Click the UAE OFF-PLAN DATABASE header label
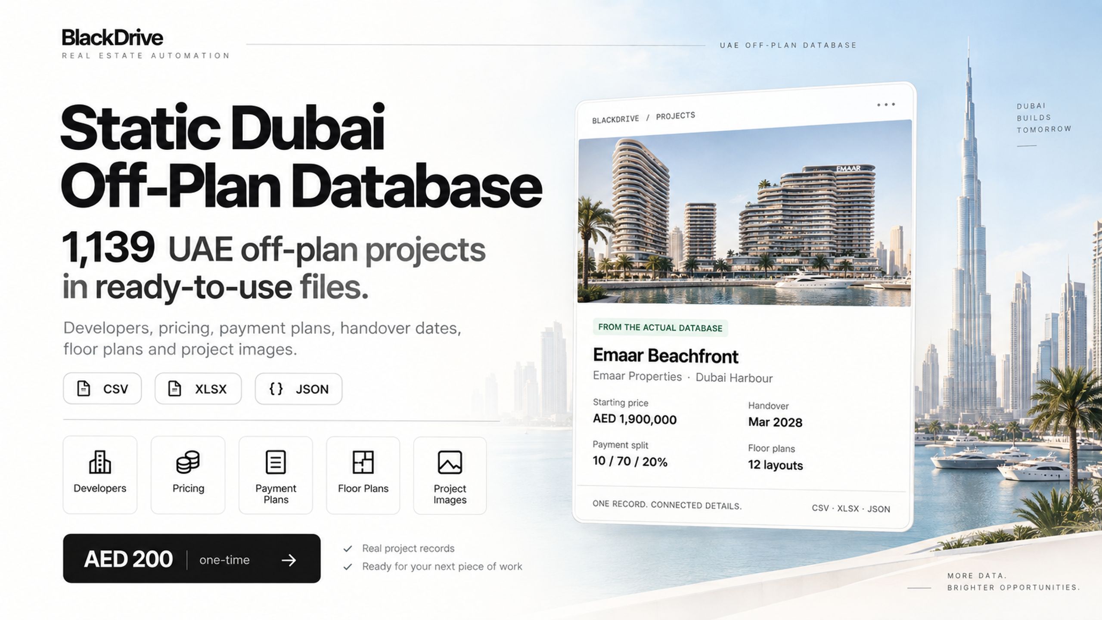1102x620 pixels. (788, 45)
